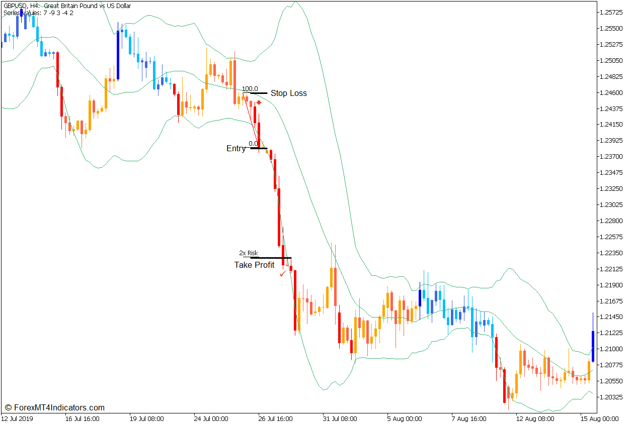Click the 31 Jul 08:00 time label
This screenshot has height=425, width=632.
point(340,418)
